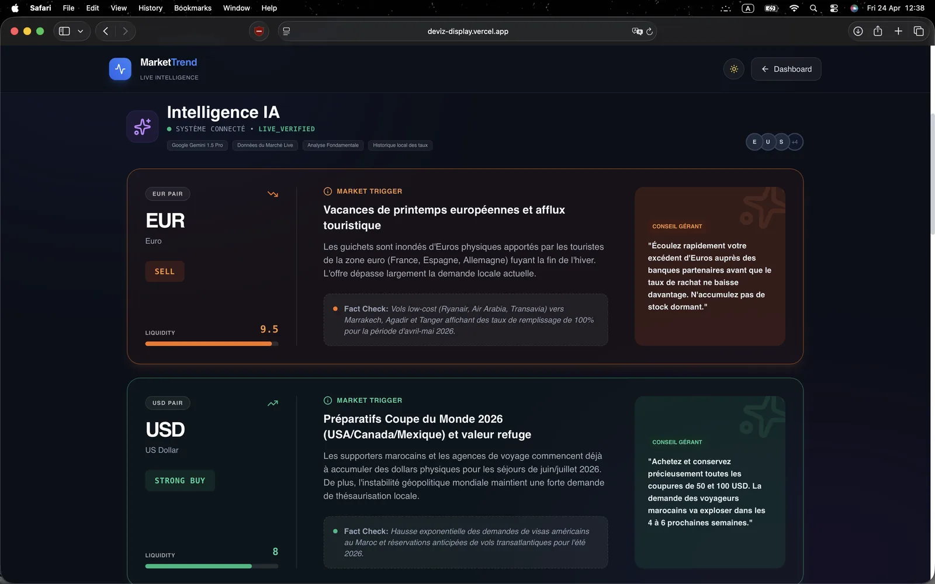The image size is (935, 584).
Task: Open the History menu
Action: point(150,8)
